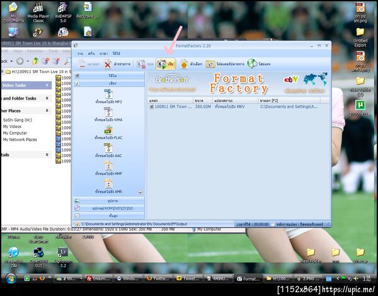Click the Homepage globe toolbar icon

[252, 64]
